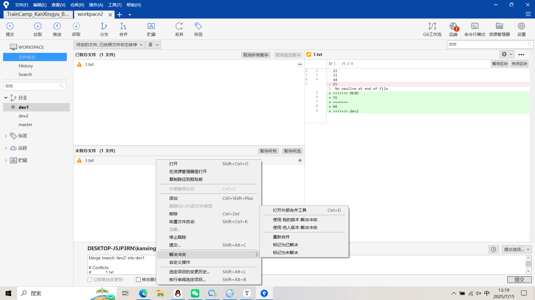Click the top-right 搜索 input field
Viewport: 535px width, 300px height.
[490, 44]
